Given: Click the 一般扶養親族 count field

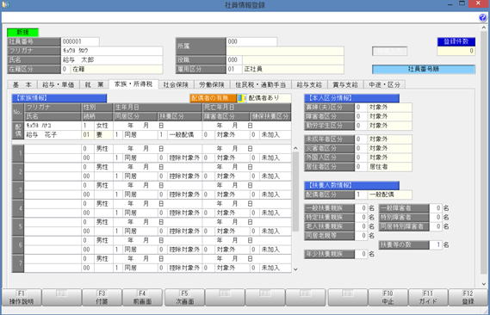Looking at the screenshot, I should tap(361, 208).
